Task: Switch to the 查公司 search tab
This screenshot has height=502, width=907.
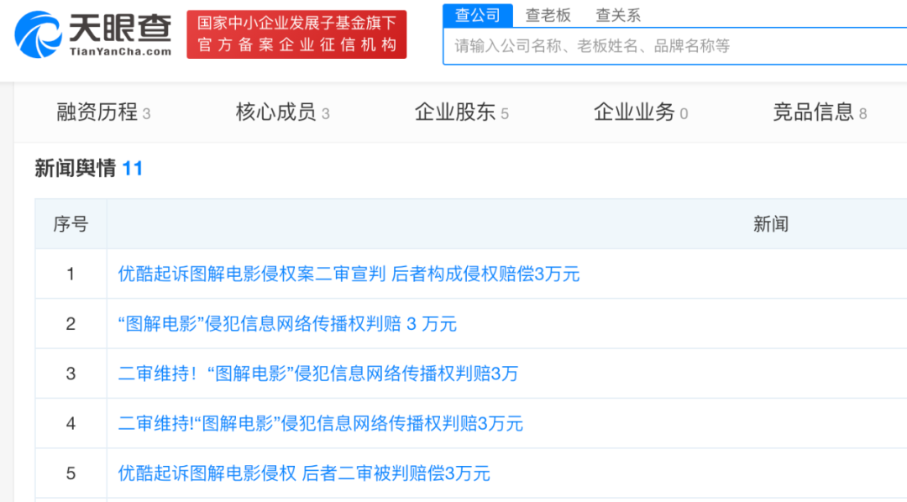Action: pyautogui.click(x=478, y=15)
